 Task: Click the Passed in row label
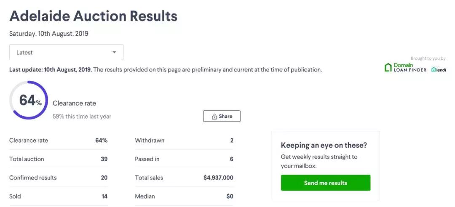coord(148,159)
